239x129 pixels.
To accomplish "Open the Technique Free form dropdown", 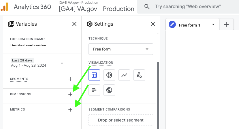I will [121, 49].
